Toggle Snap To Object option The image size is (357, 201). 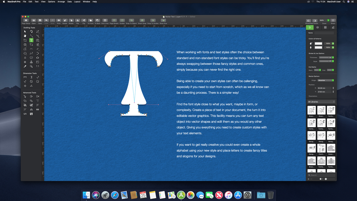(x=131, y=21)
